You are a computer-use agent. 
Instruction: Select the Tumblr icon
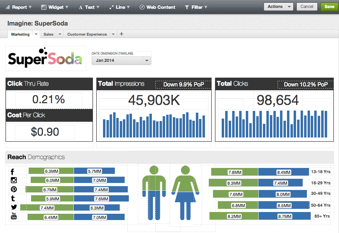[x=13, y=198]
